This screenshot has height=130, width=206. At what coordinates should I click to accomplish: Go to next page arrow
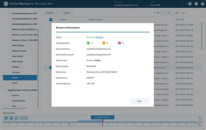(169, 13)
